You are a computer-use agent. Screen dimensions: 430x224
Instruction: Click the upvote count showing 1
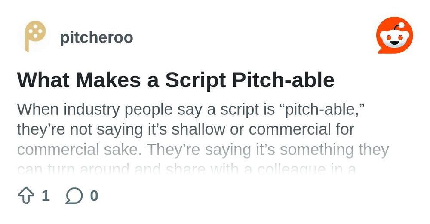coord(46,196)
